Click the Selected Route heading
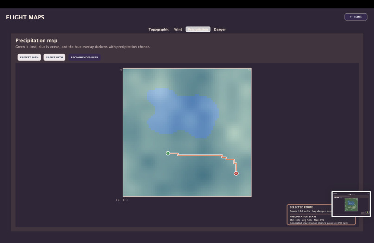 coord(301,207)
